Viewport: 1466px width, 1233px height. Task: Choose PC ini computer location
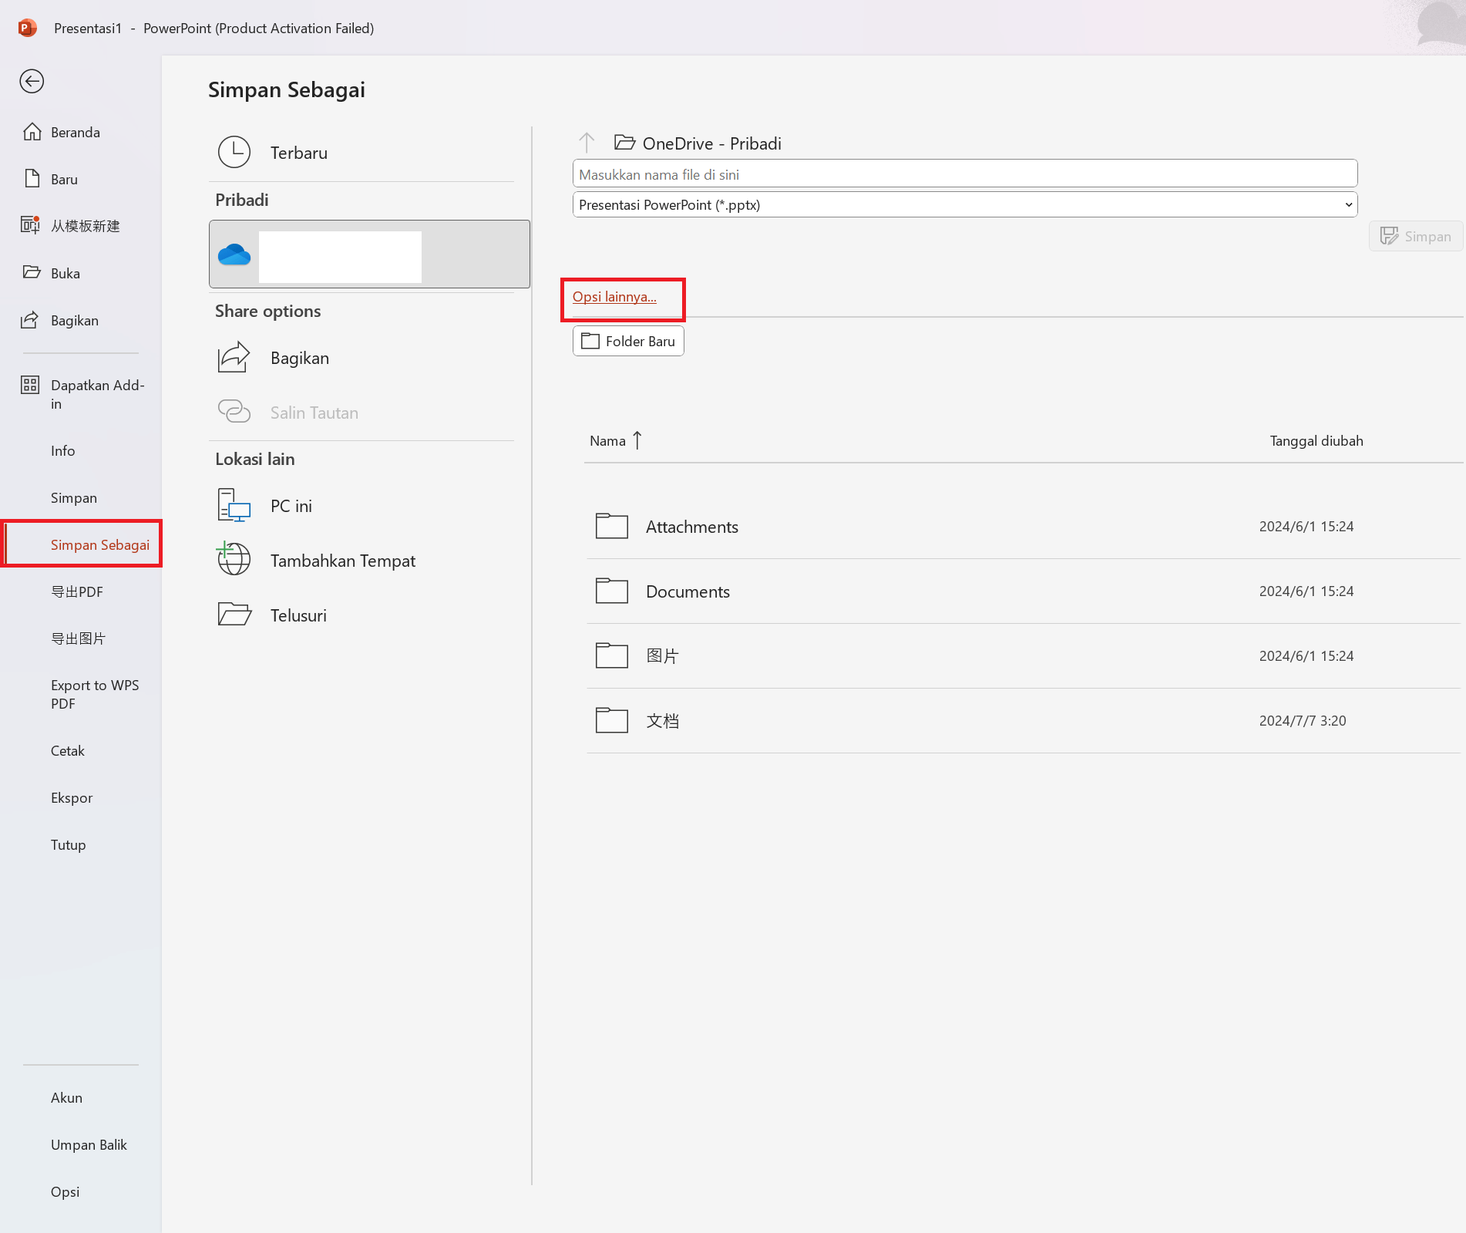coord(291,506)
